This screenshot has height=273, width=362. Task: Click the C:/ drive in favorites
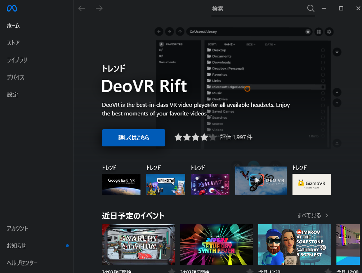pos(161,50)
